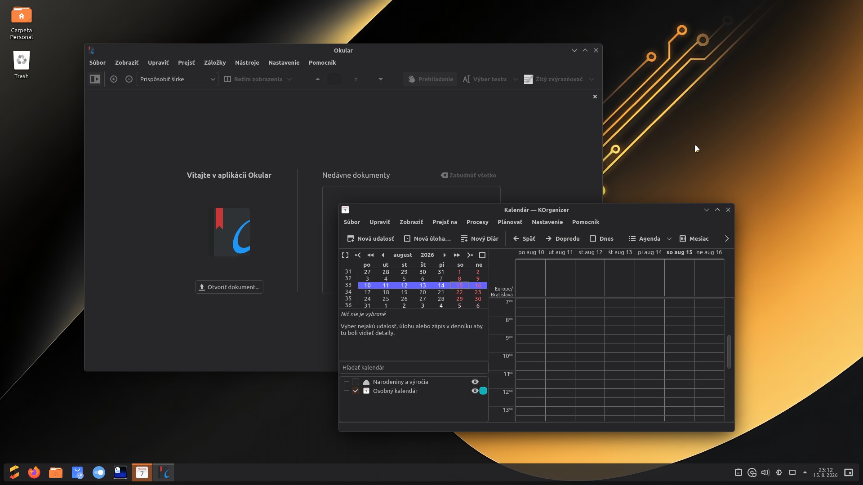Image resolution: width=863 pixels, height=485 pixels.
Task: Click august month selector in date navigator
Action: coord(403,255)
